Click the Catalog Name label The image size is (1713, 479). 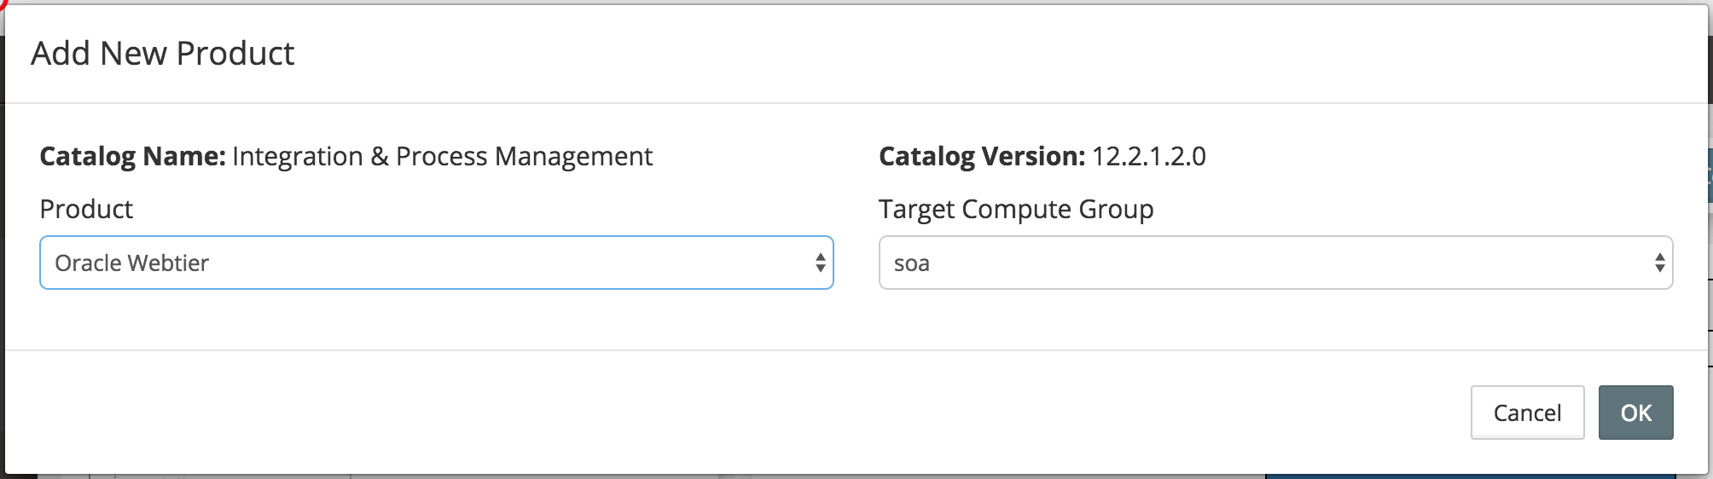click(132, 156)
